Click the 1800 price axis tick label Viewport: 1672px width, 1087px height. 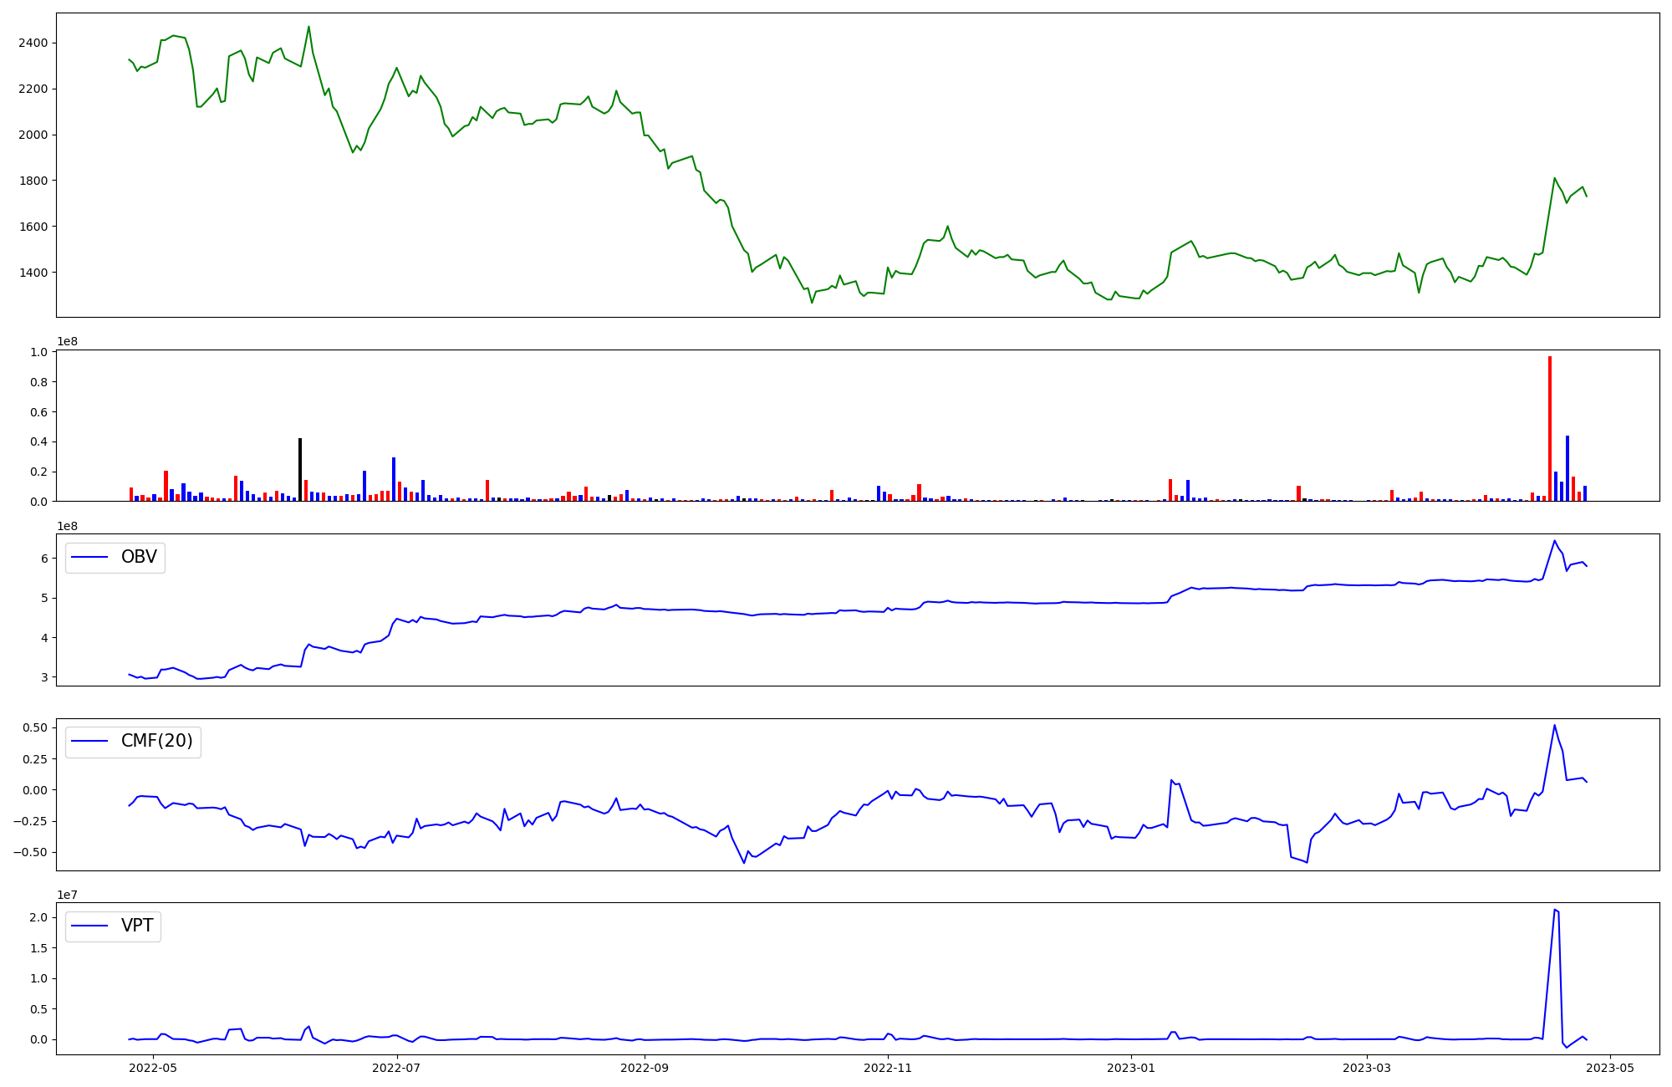click(x=33, y=181)
